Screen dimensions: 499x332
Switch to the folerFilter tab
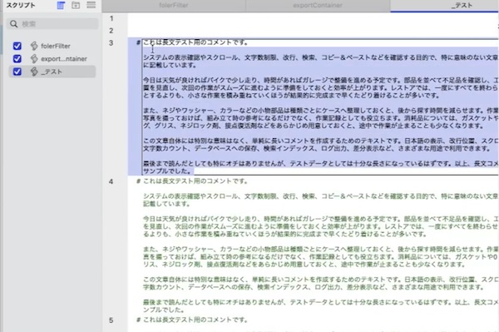[174, 6]
